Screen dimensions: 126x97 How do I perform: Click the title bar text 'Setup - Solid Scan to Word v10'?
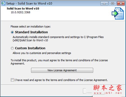coord(29,3)
